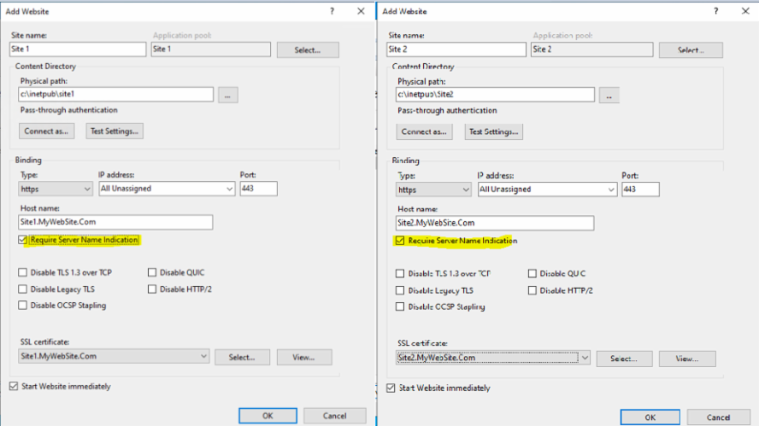Browse physical path for c:\inetpub\site1
The width and height of the screenshot is (759, 426).
pos(227,95)
